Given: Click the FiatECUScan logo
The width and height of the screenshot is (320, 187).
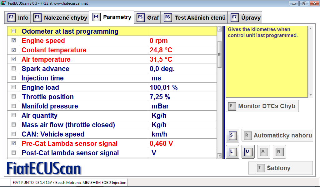Looking at the screenshot, I should [x=44, y=168].
